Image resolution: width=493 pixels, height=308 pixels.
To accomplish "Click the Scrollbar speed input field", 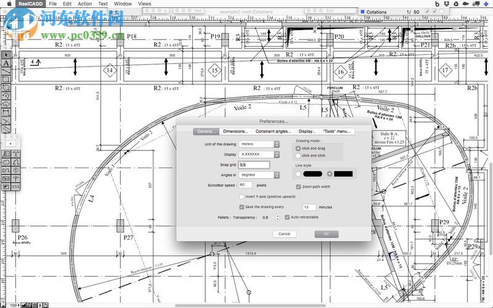I will click(245, 185).
